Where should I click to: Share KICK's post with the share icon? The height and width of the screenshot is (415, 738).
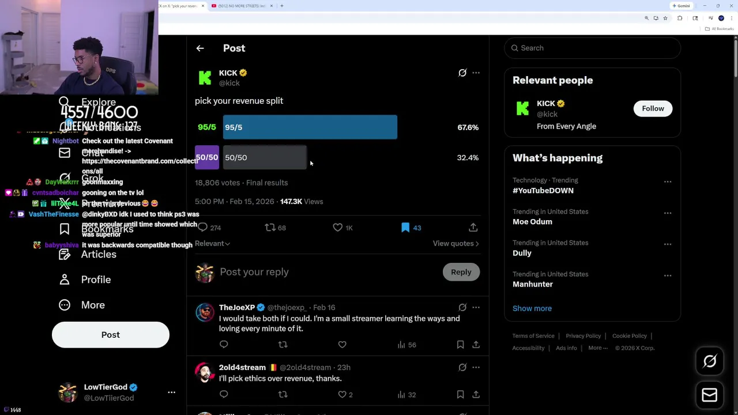click(x=473, y=228)
